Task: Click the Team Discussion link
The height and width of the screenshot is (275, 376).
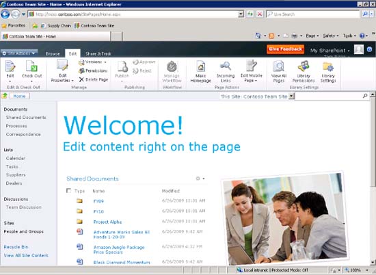Action: click(x=24, y=207)
